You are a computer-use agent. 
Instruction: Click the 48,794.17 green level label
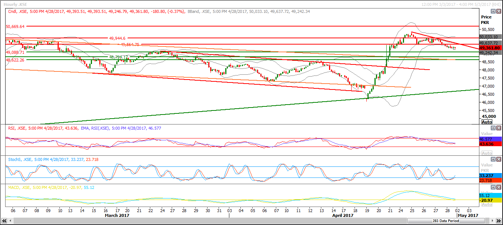[119, 57]
